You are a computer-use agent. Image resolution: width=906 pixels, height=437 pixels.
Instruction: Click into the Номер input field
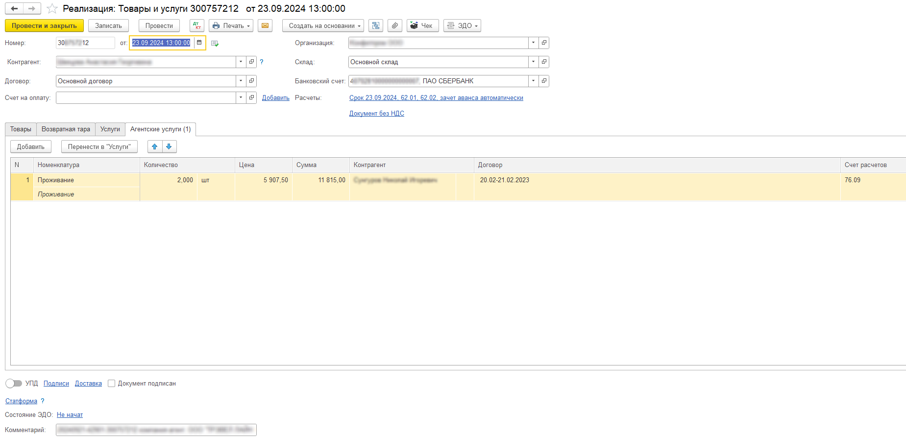[x=85, y=43]
